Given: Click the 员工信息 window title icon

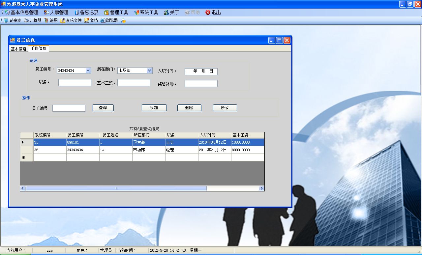Looking at the screenshot, I should (x=13, y=40).
